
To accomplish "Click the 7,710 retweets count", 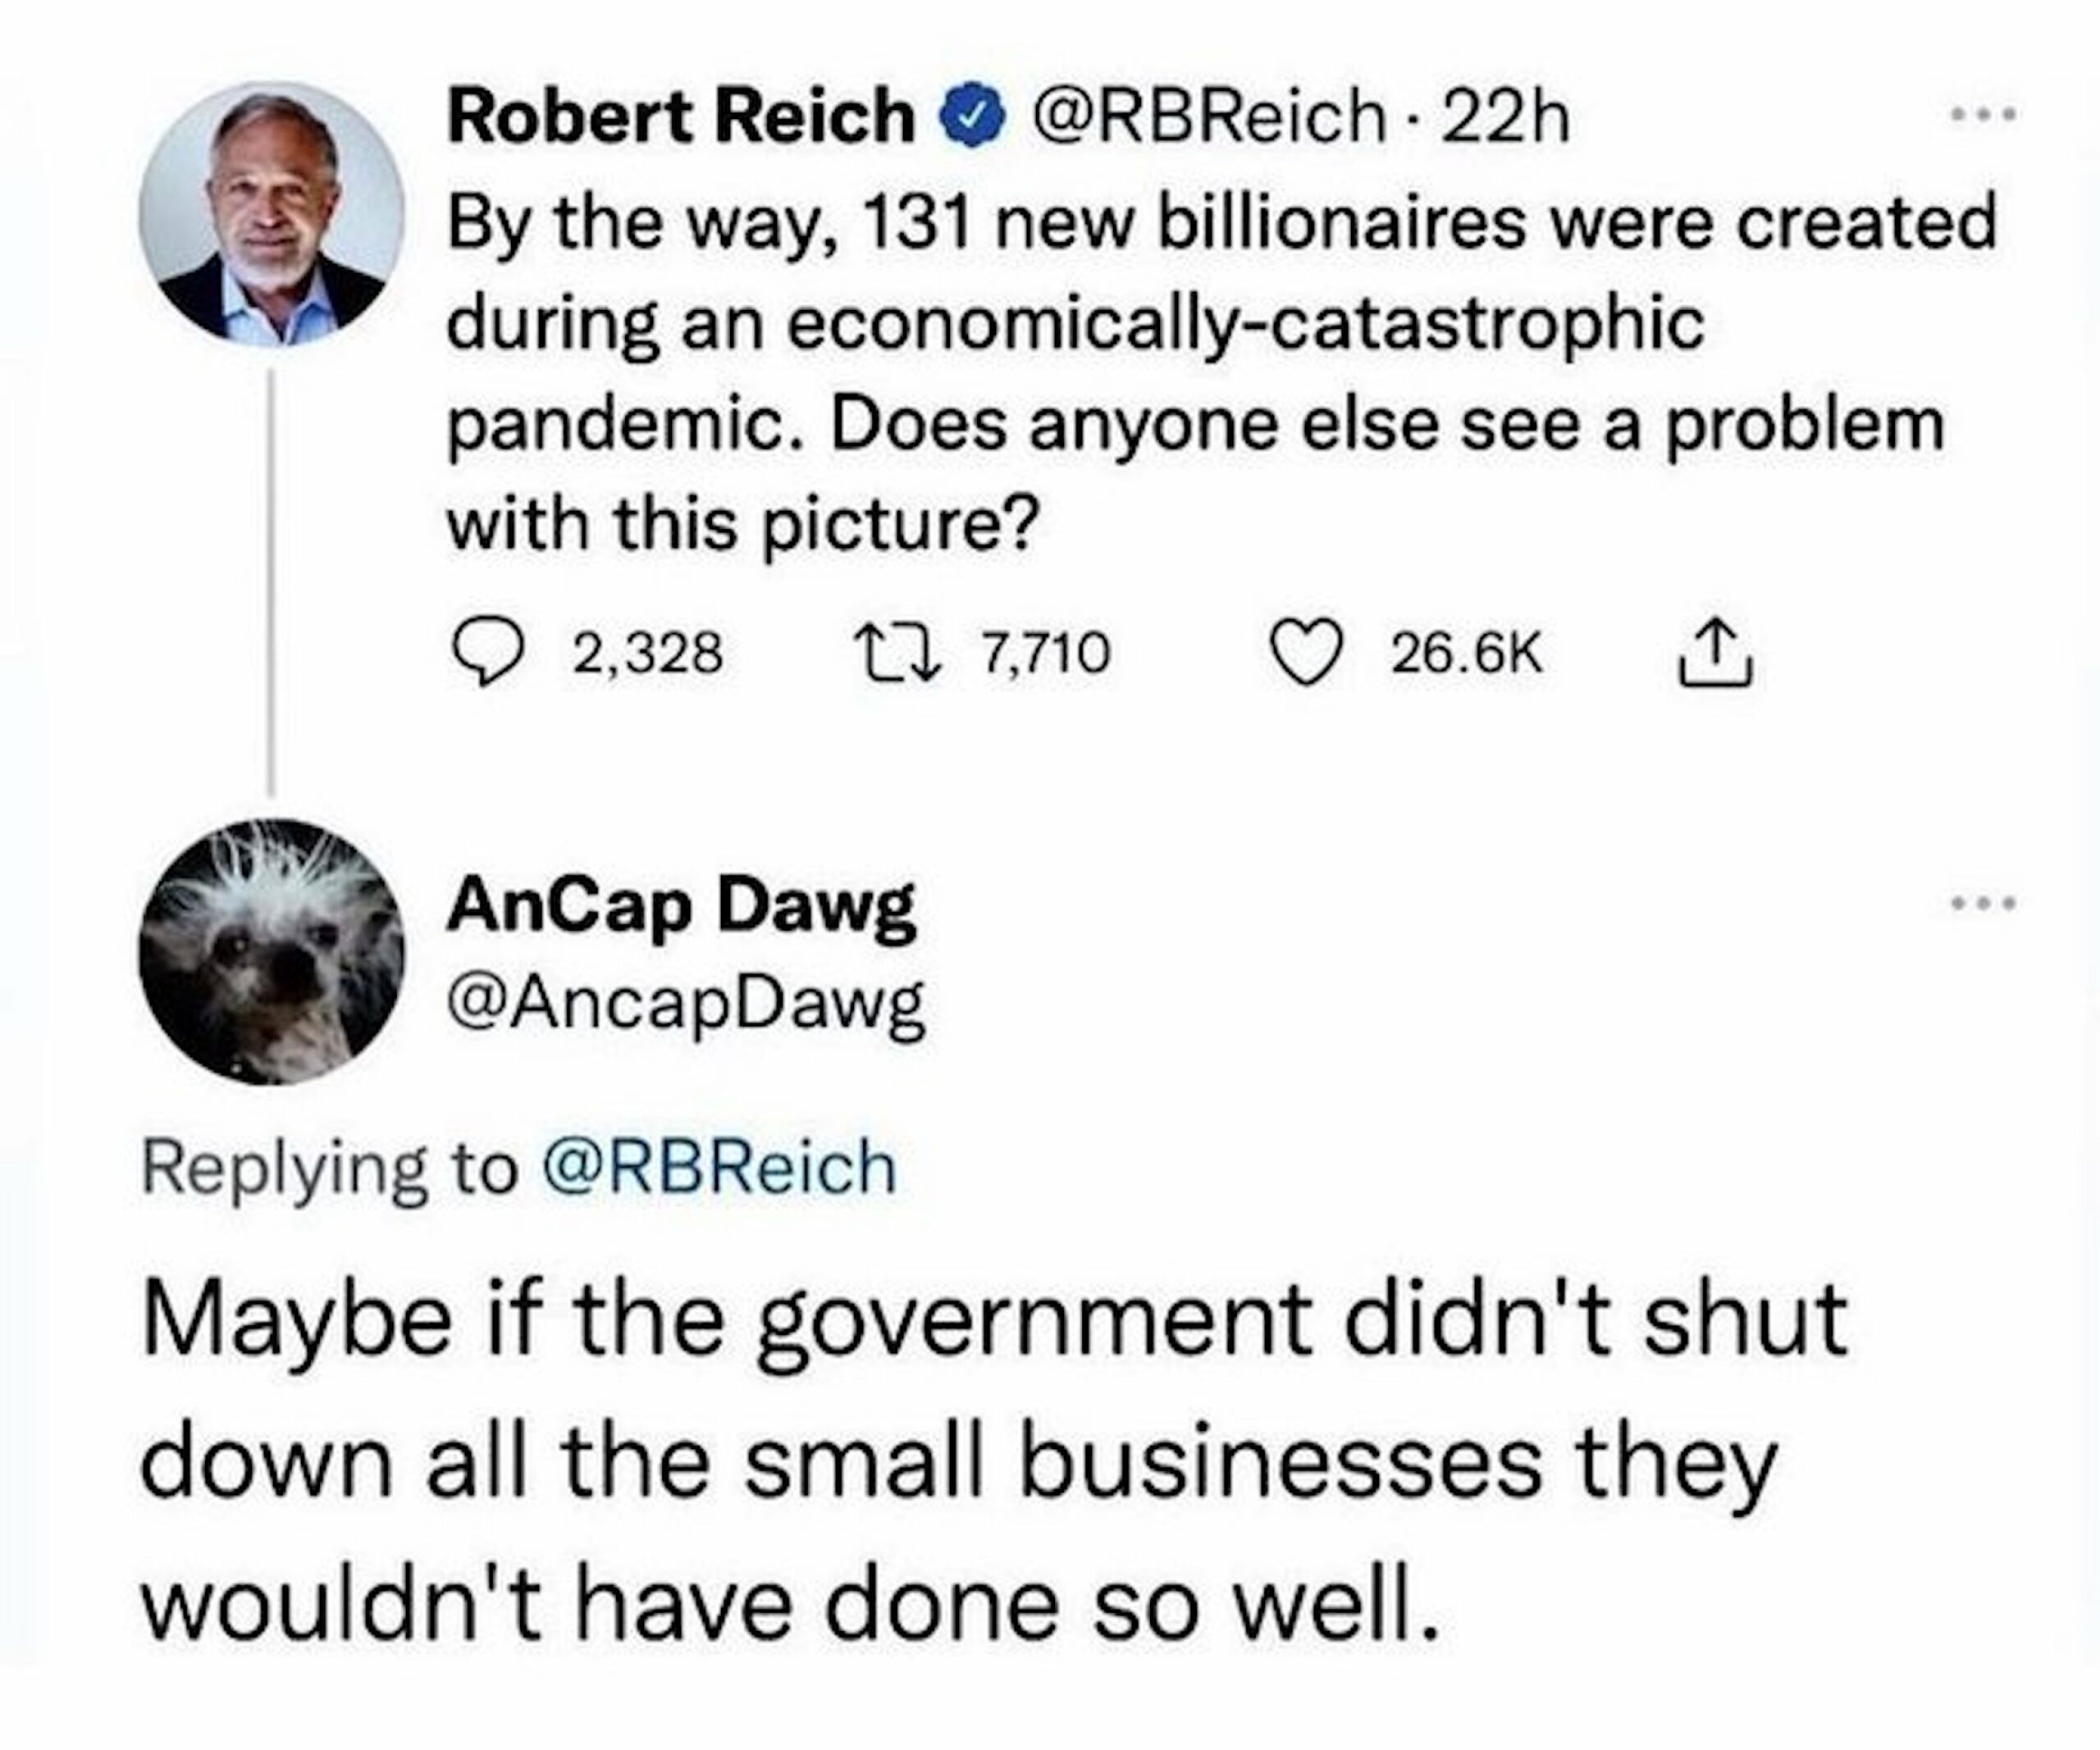I will coord(1046,654).
